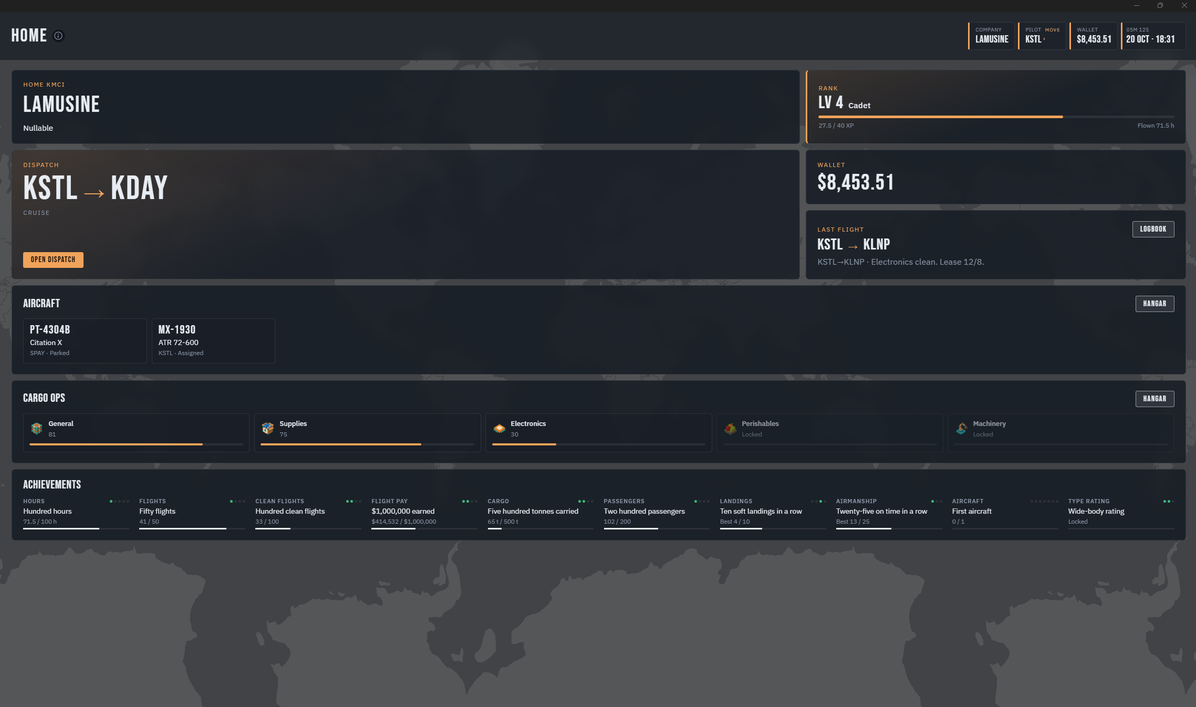Select the MX-1930 ATR 72-600 aircraft card
This screenshot has height=707, width=1196.
(x=213, y=340)
